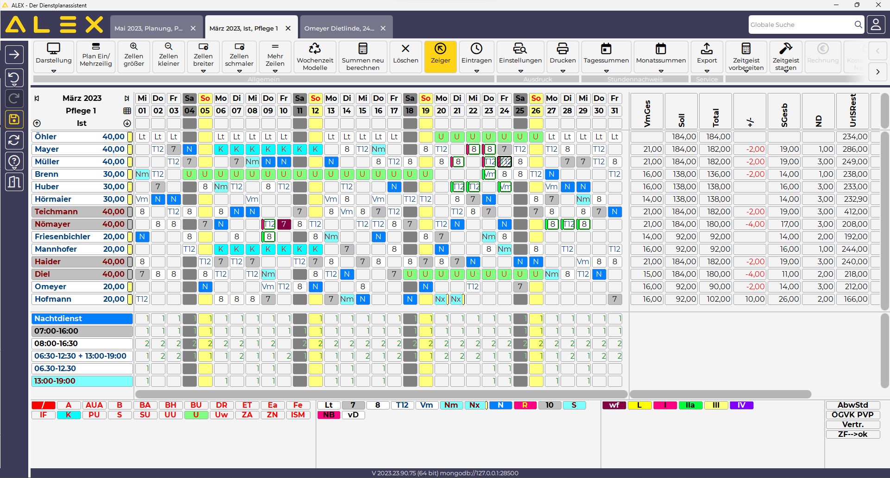Screen dimensions: 890x478
Task: Expand the Darstellung dropdown
Action: tap(54, 71)
